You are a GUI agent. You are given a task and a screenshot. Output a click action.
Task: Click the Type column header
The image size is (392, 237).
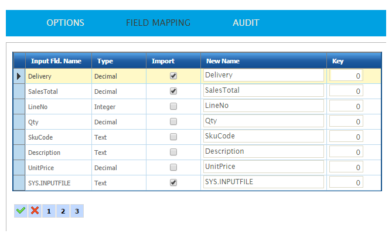[x=105, y=61]
